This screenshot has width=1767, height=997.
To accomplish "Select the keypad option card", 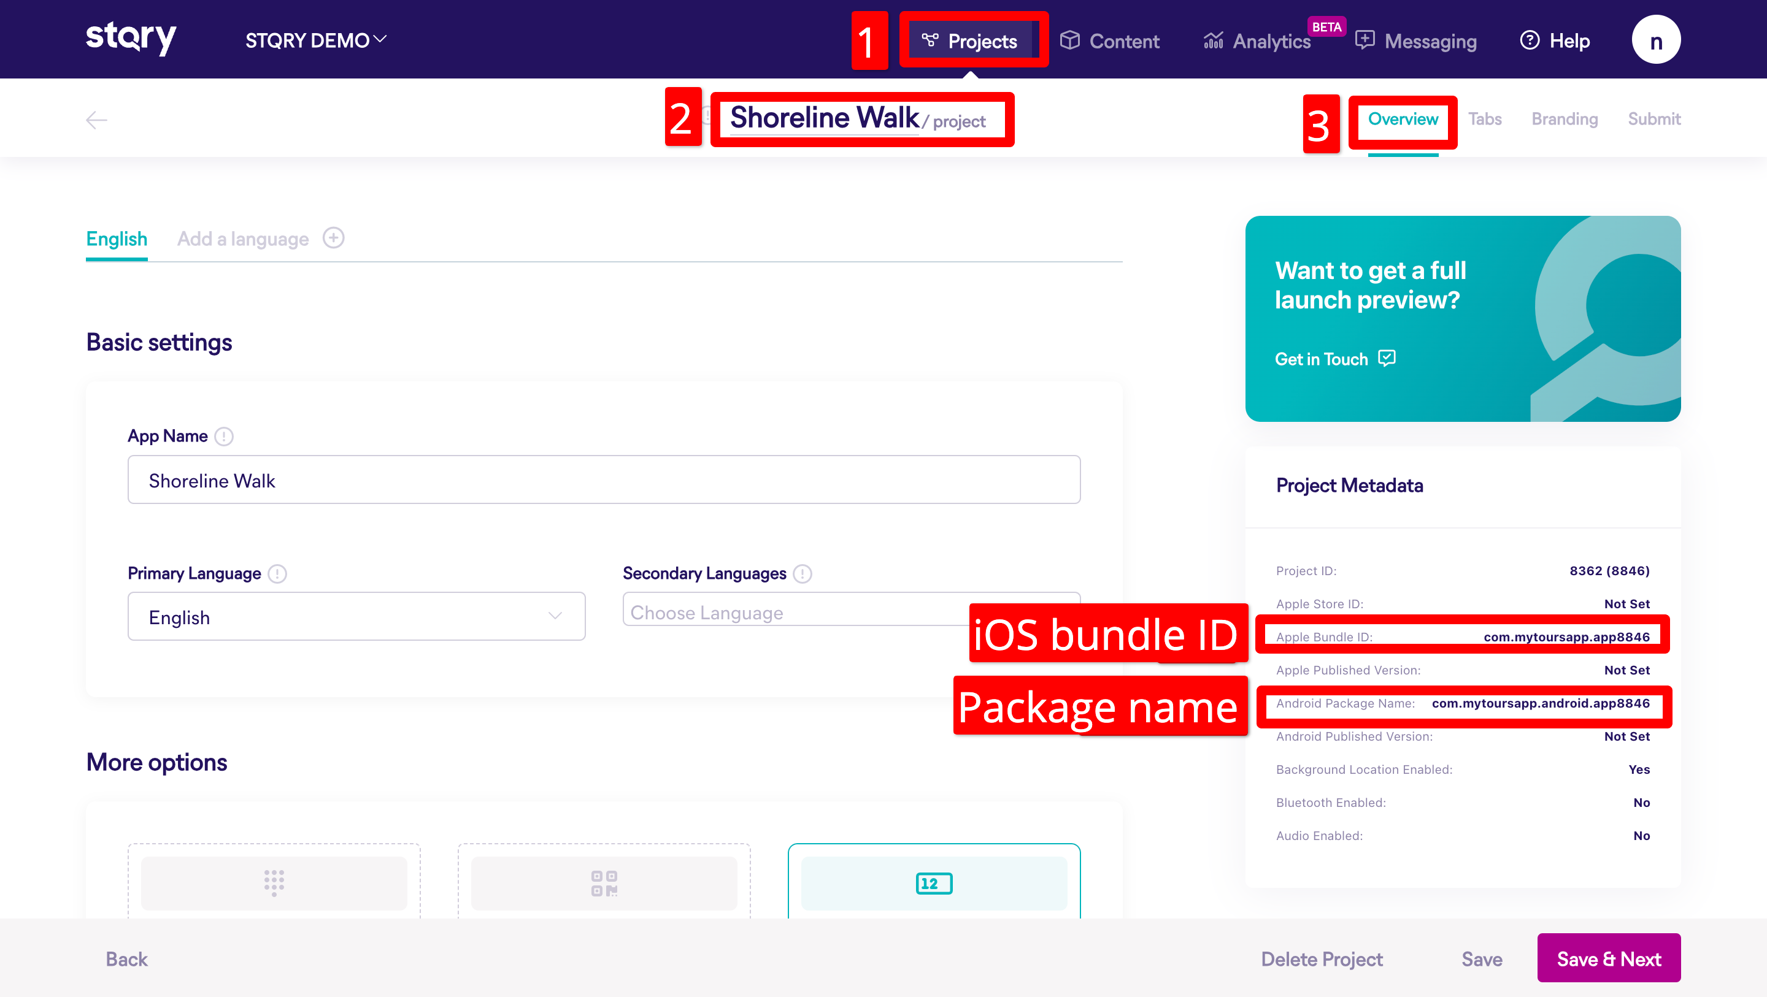I will pos(274,882).
